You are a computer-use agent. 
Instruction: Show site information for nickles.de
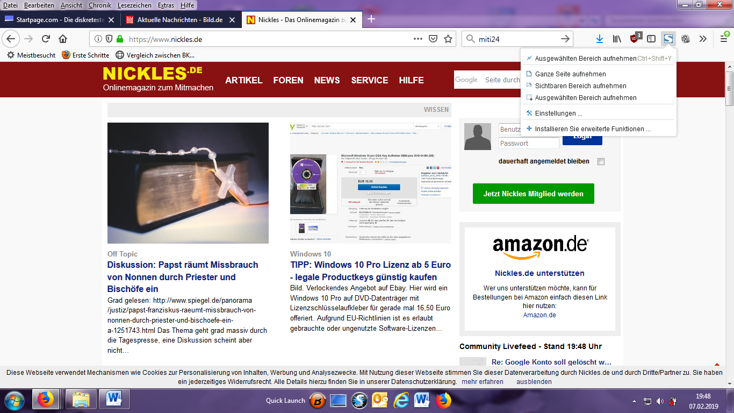[x=98, y=39]
